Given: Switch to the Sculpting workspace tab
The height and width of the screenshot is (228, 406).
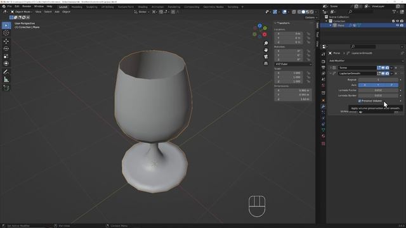Looking at the screenshot, I should point(91,7).
